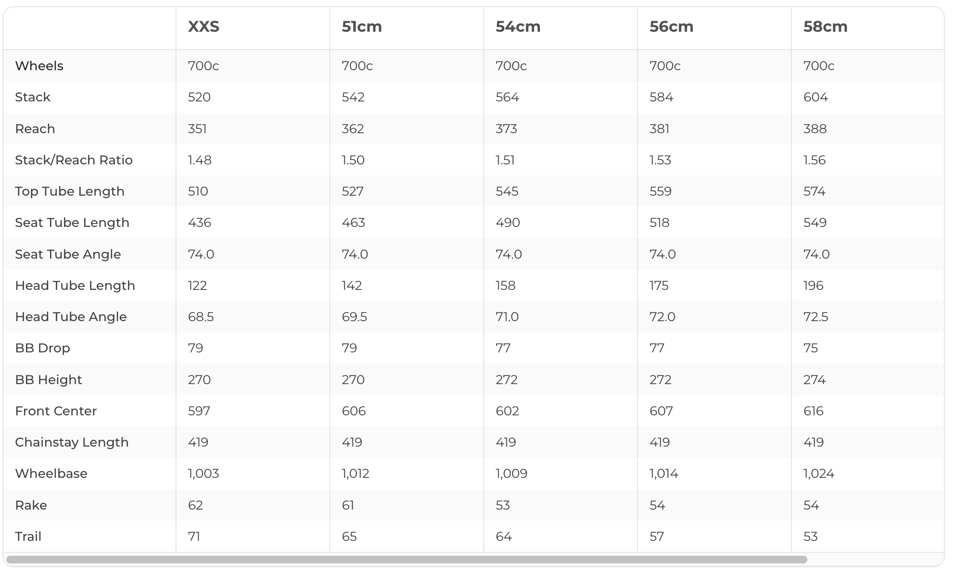Click the Head Tube Angle label

(x=71, y=317)
